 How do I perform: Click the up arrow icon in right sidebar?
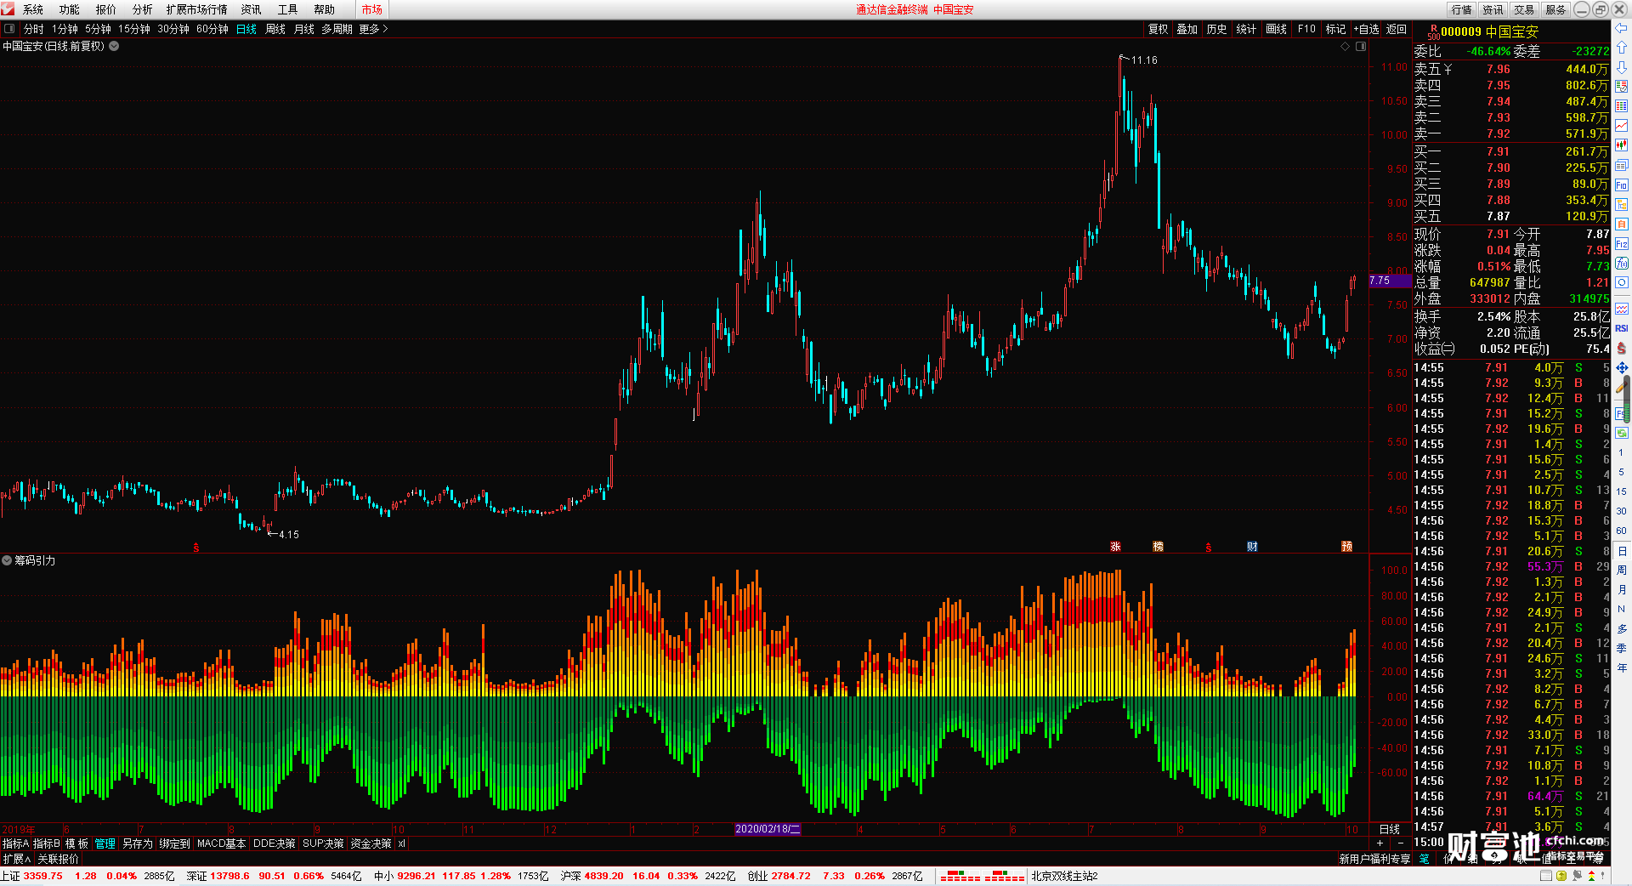pos(1621,48)
